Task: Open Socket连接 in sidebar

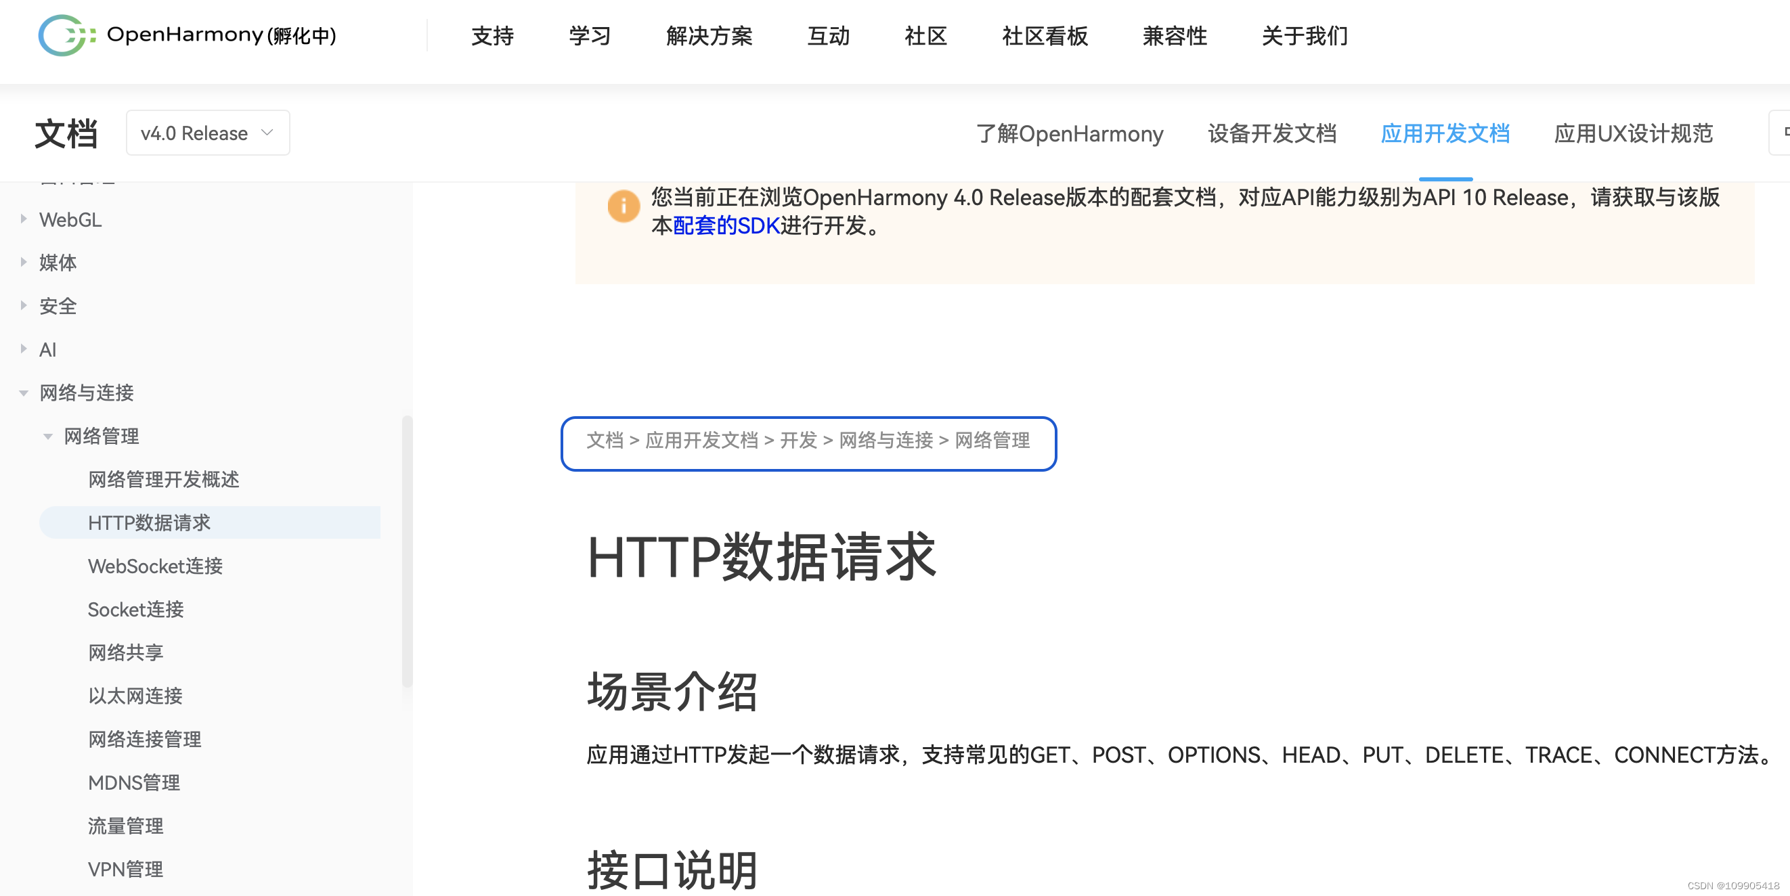Action: point(135,609)
